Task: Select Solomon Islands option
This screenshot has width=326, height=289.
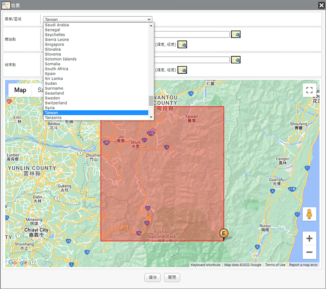Action: tap(96, 59)
